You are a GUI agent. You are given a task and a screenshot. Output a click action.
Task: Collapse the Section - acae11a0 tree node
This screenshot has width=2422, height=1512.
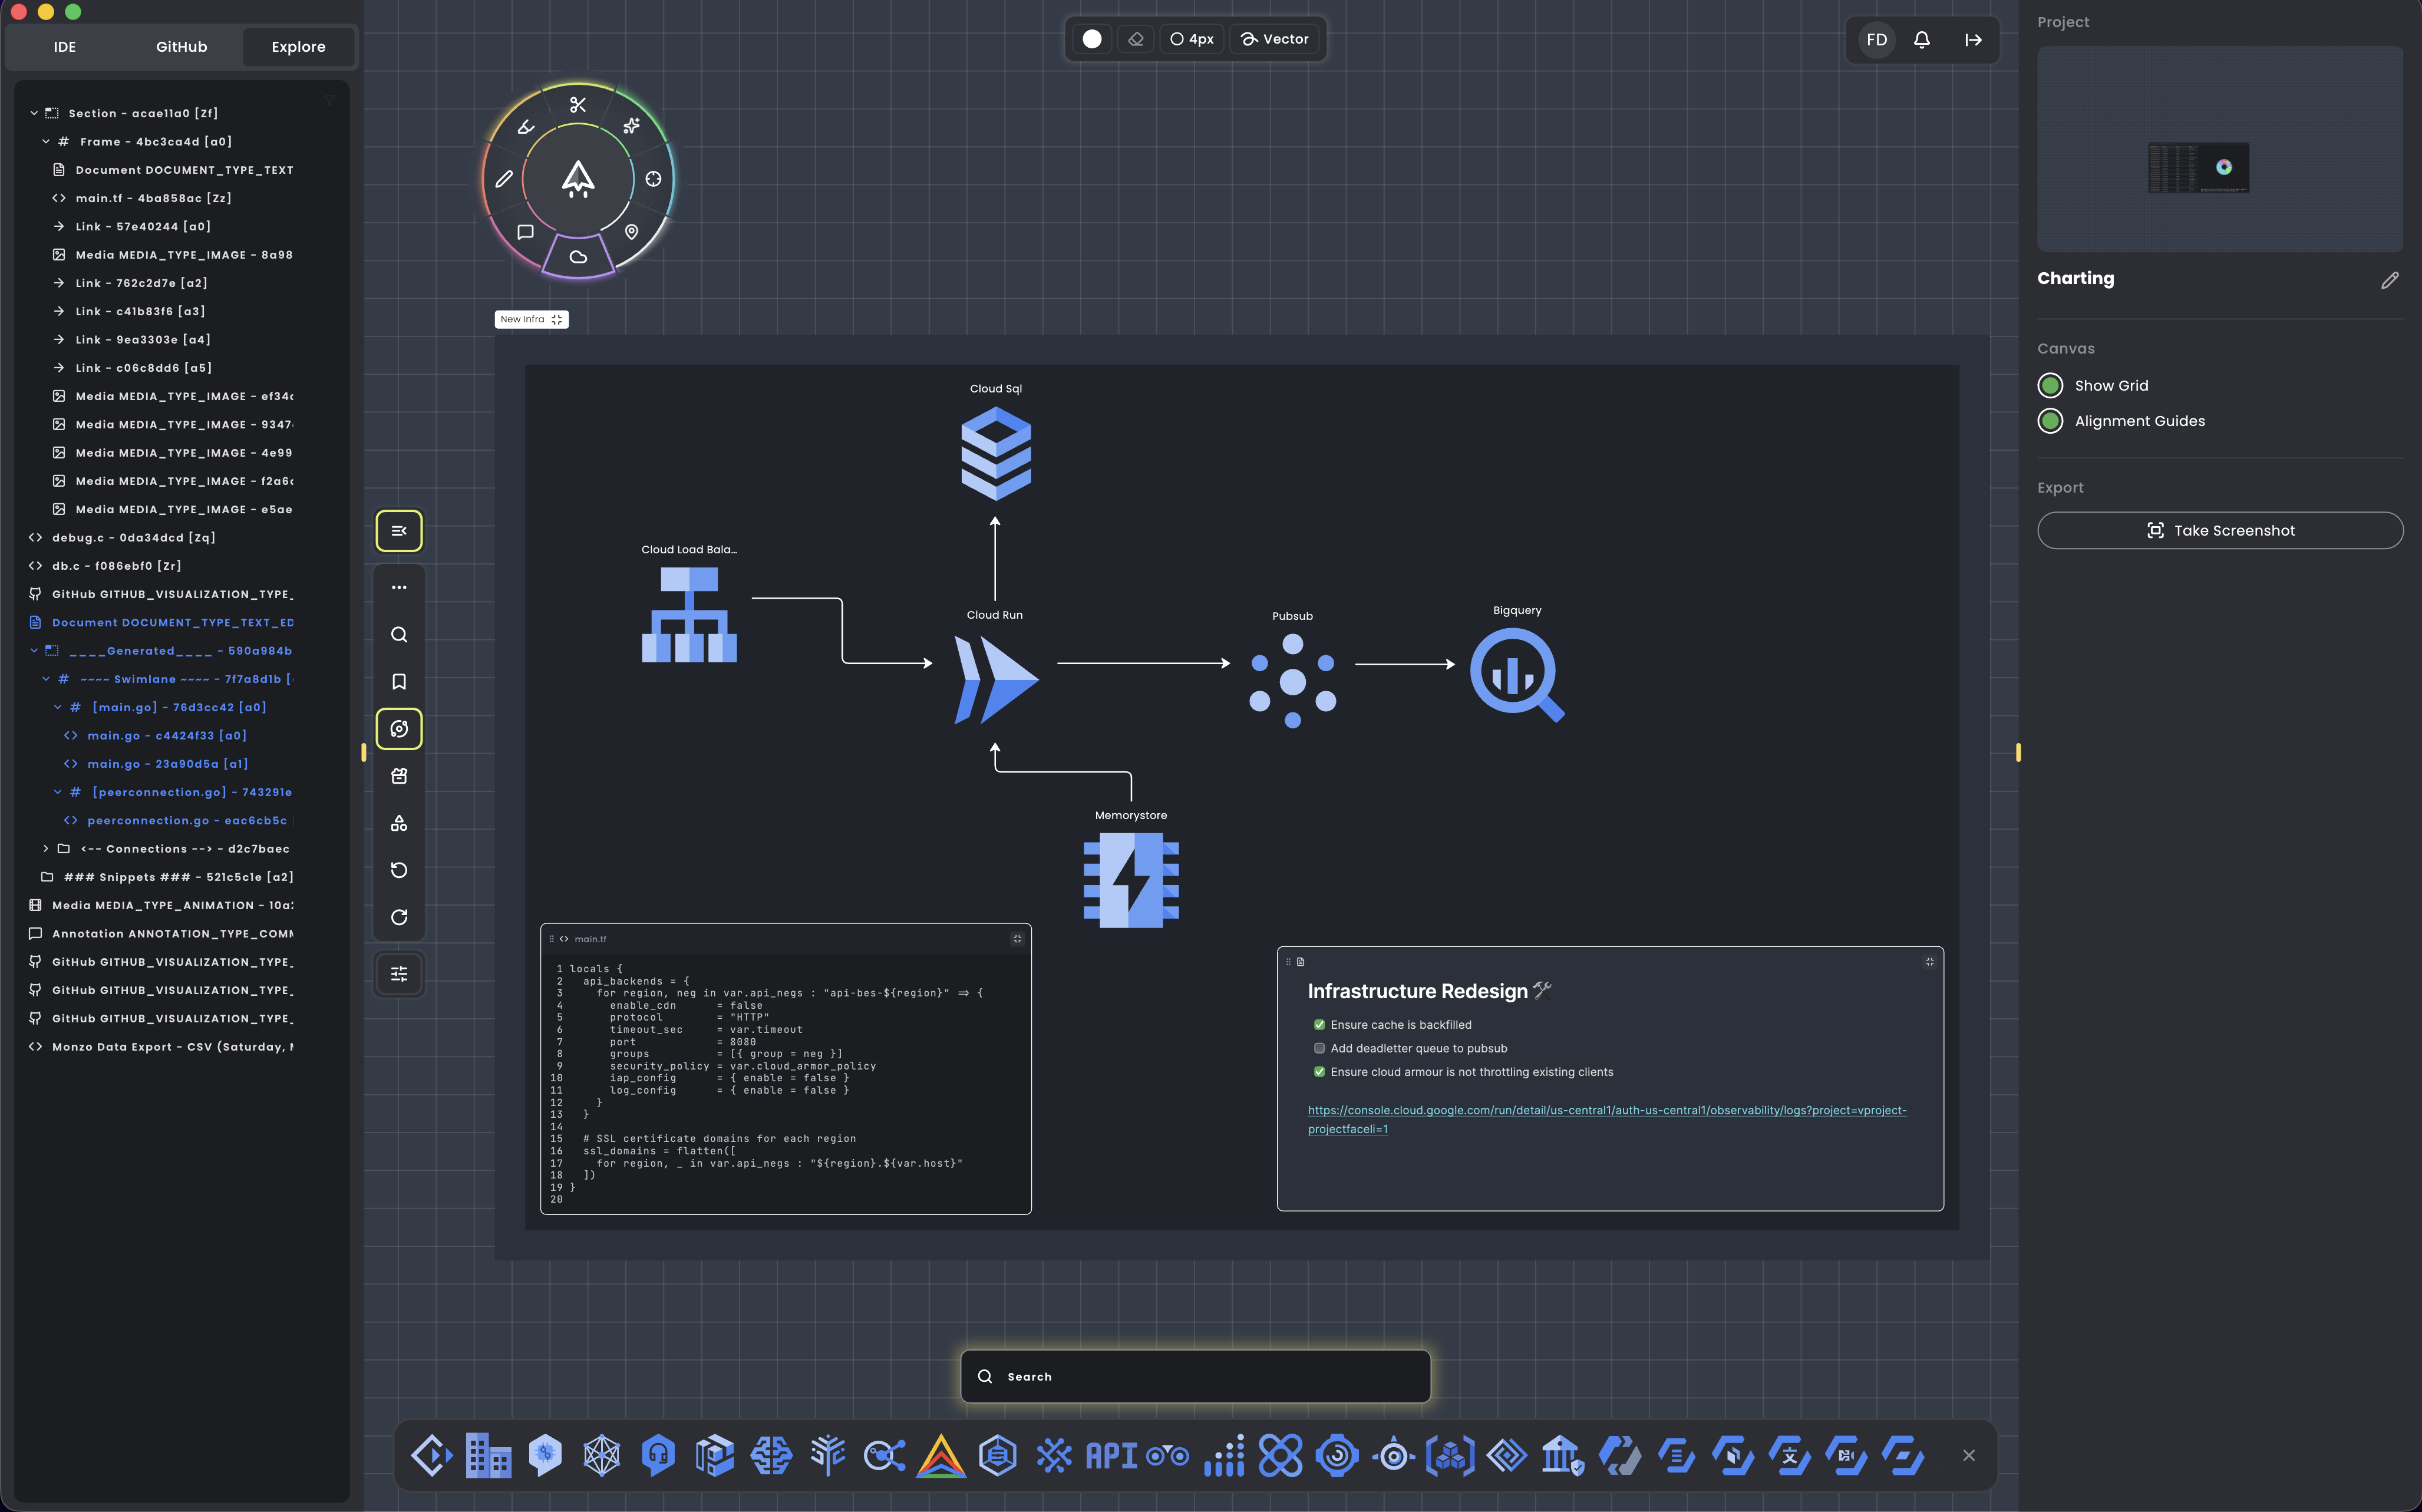click(x=34, y=114)
